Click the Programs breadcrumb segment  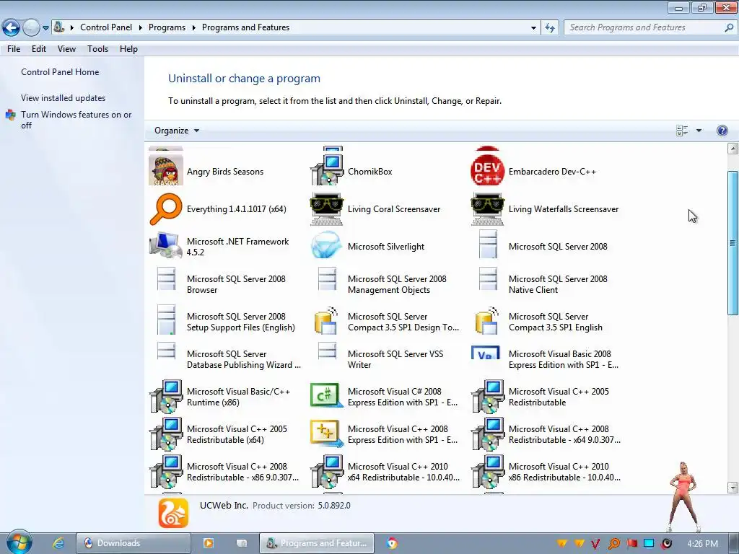click(167, 28)
